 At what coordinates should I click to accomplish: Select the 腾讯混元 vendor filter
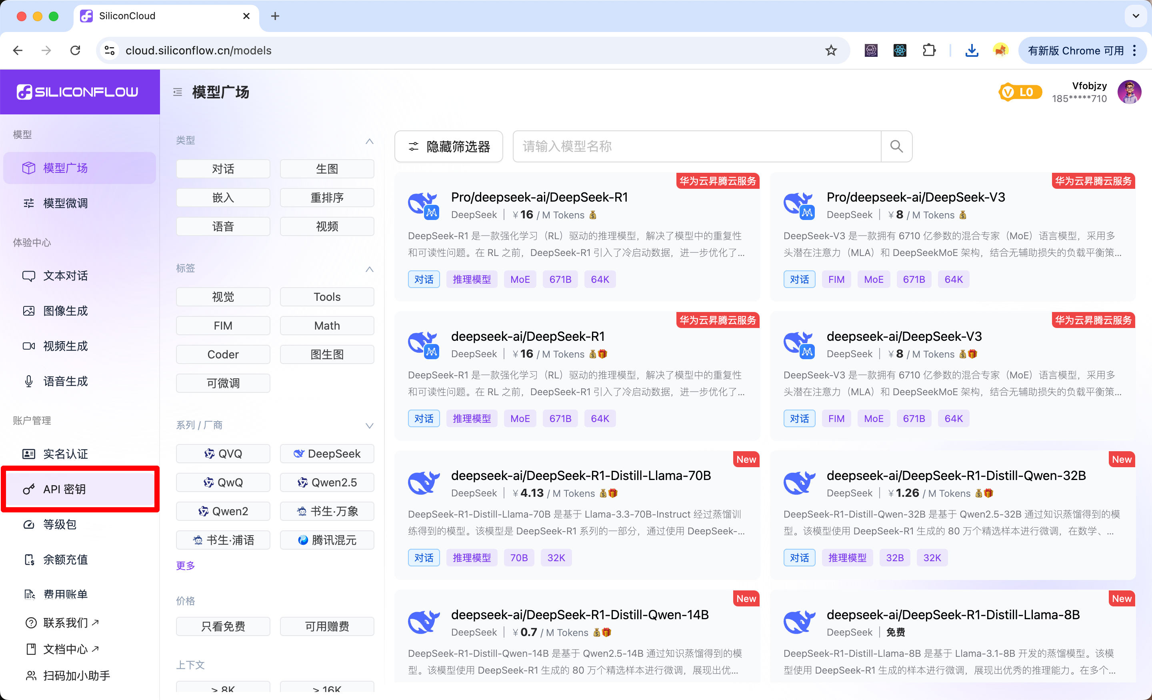(327, 540)
